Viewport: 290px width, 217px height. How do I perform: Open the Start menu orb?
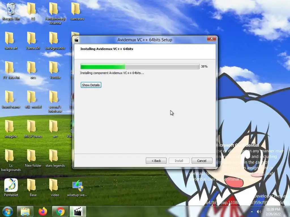click(x=8, y=211)
